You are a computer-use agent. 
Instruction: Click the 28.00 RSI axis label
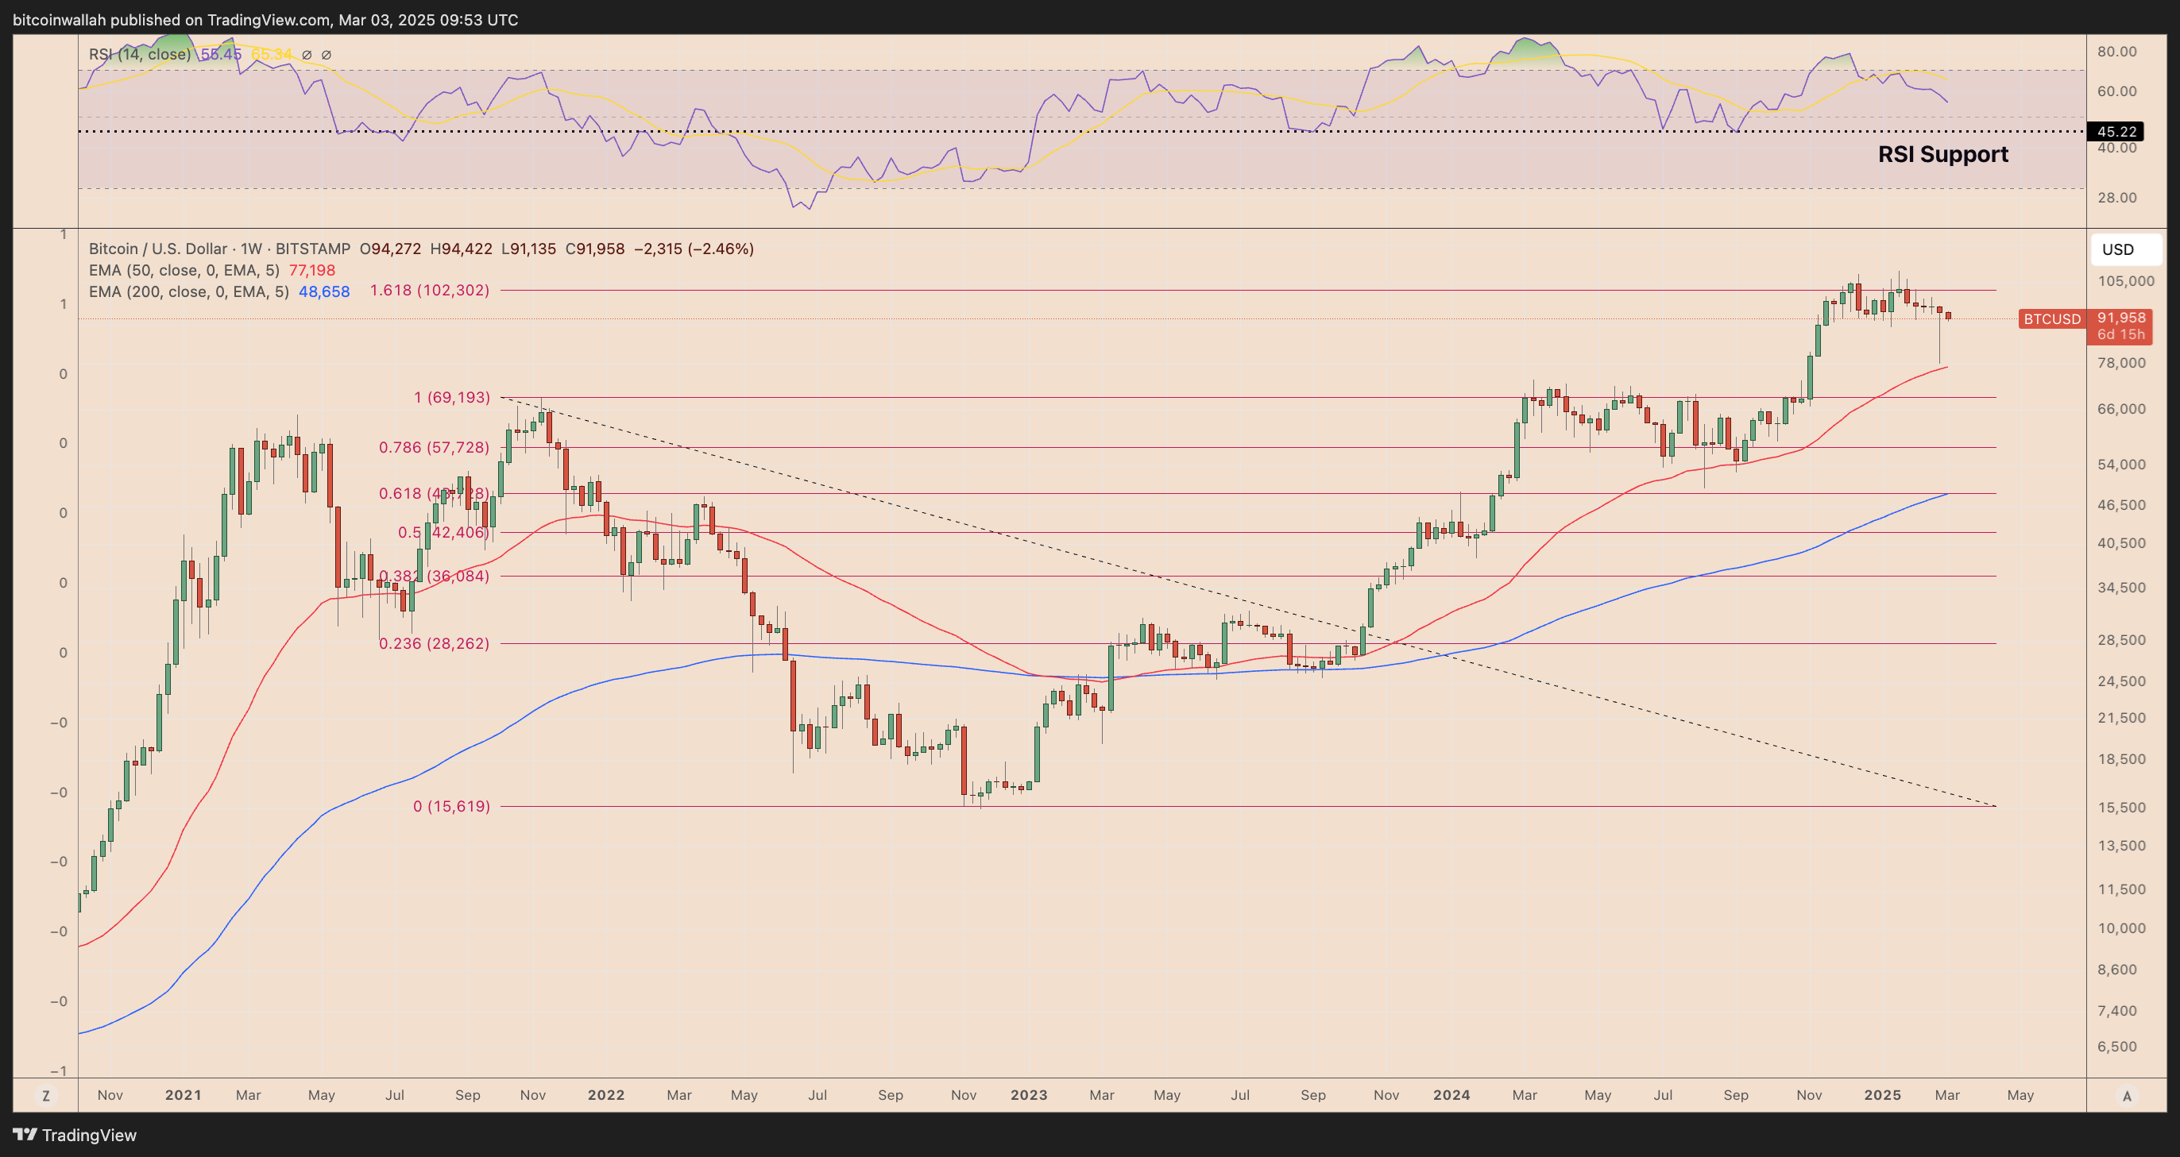coord(2116,197)
